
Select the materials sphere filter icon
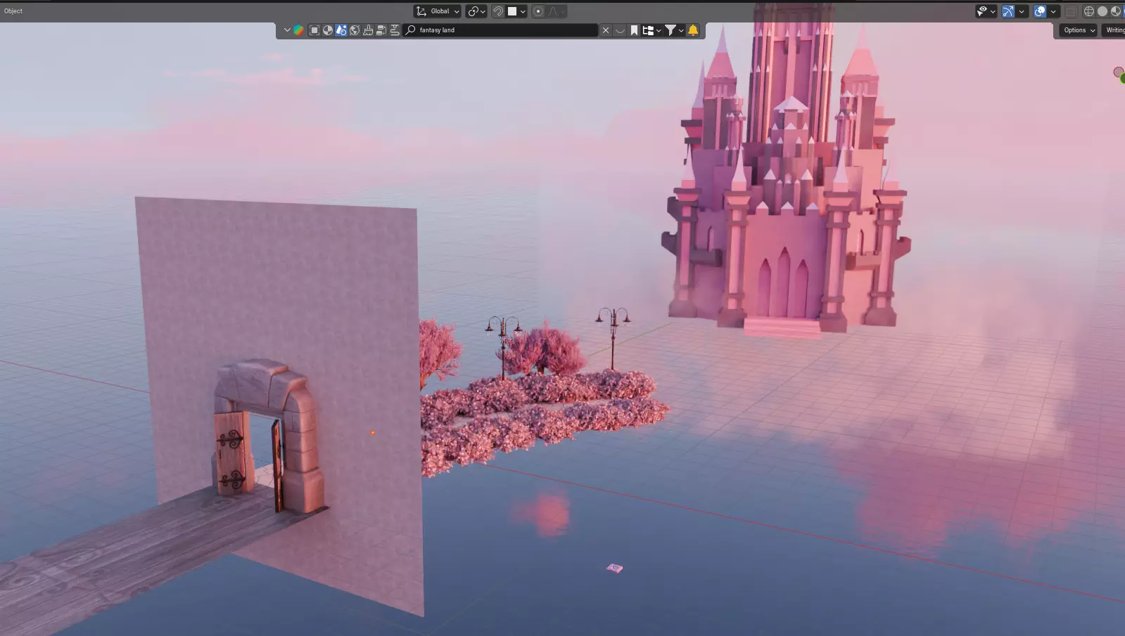pos(328,30)
